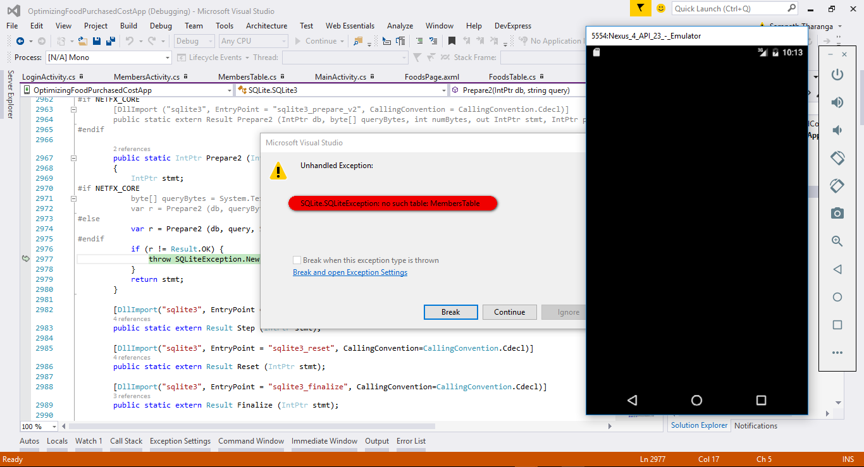Open the Call Stack tab

pos(126,441)
